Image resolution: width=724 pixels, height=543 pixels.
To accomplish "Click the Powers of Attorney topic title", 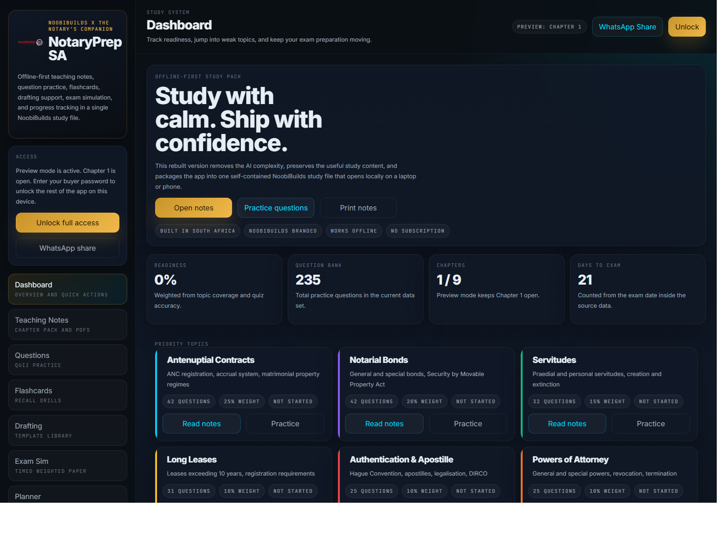I will coord(571,459).
